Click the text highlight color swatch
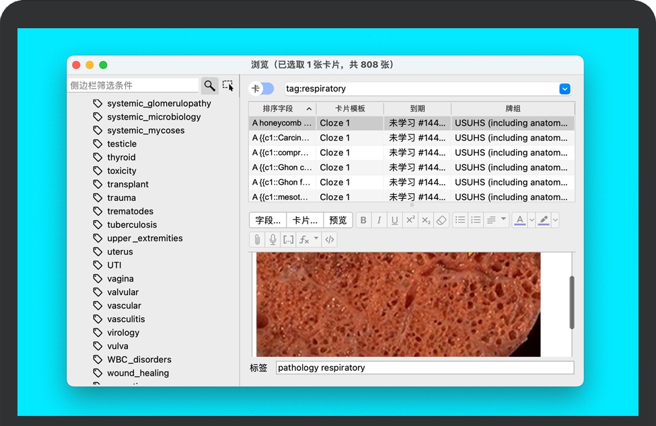 tap(544, 220)
